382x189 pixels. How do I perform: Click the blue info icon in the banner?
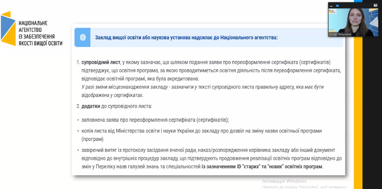click(82, 37)
